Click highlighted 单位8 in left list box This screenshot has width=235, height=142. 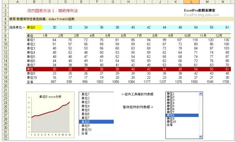[x=96, y=122]
